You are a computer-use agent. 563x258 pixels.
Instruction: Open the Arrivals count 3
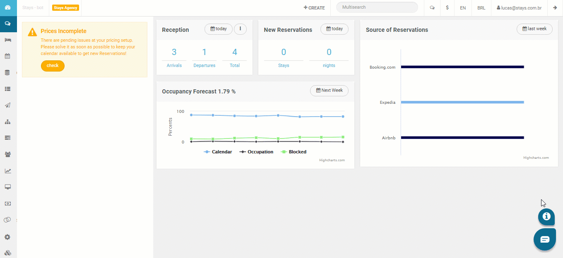click(x=174, y=52)
